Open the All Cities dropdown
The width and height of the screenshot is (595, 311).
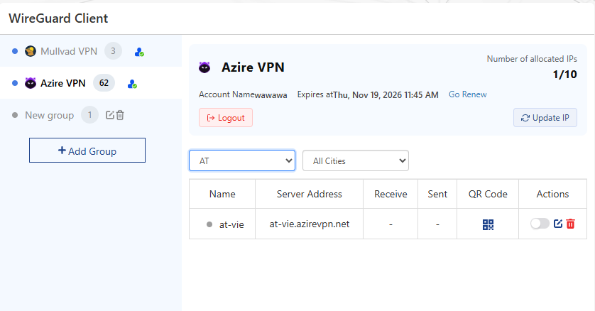point(356,160)
